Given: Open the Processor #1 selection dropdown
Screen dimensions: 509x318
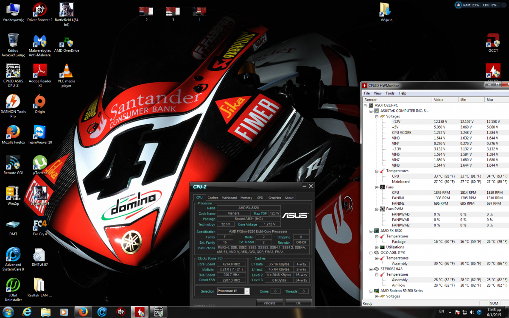Looking at the screenshot, I should [233, 291].
